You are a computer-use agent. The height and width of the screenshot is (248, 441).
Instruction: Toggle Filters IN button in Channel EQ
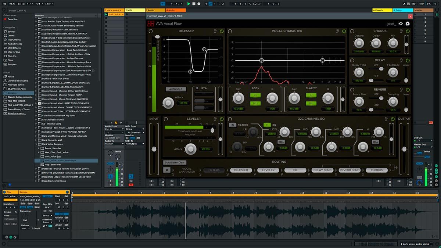pos(233,125)
